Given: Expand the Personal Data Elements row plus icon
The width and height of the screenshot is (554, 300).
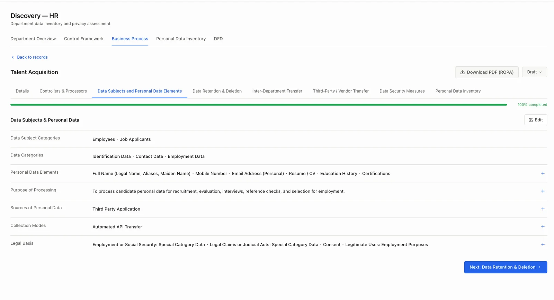Looking at the screenshot, I should tap(543, 173).
